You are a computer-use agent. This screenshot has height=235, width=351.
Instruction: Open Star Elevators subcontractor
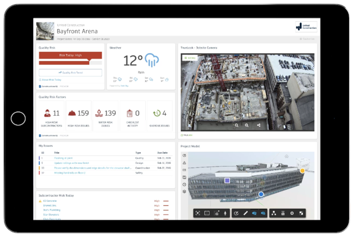pos(51,215)
